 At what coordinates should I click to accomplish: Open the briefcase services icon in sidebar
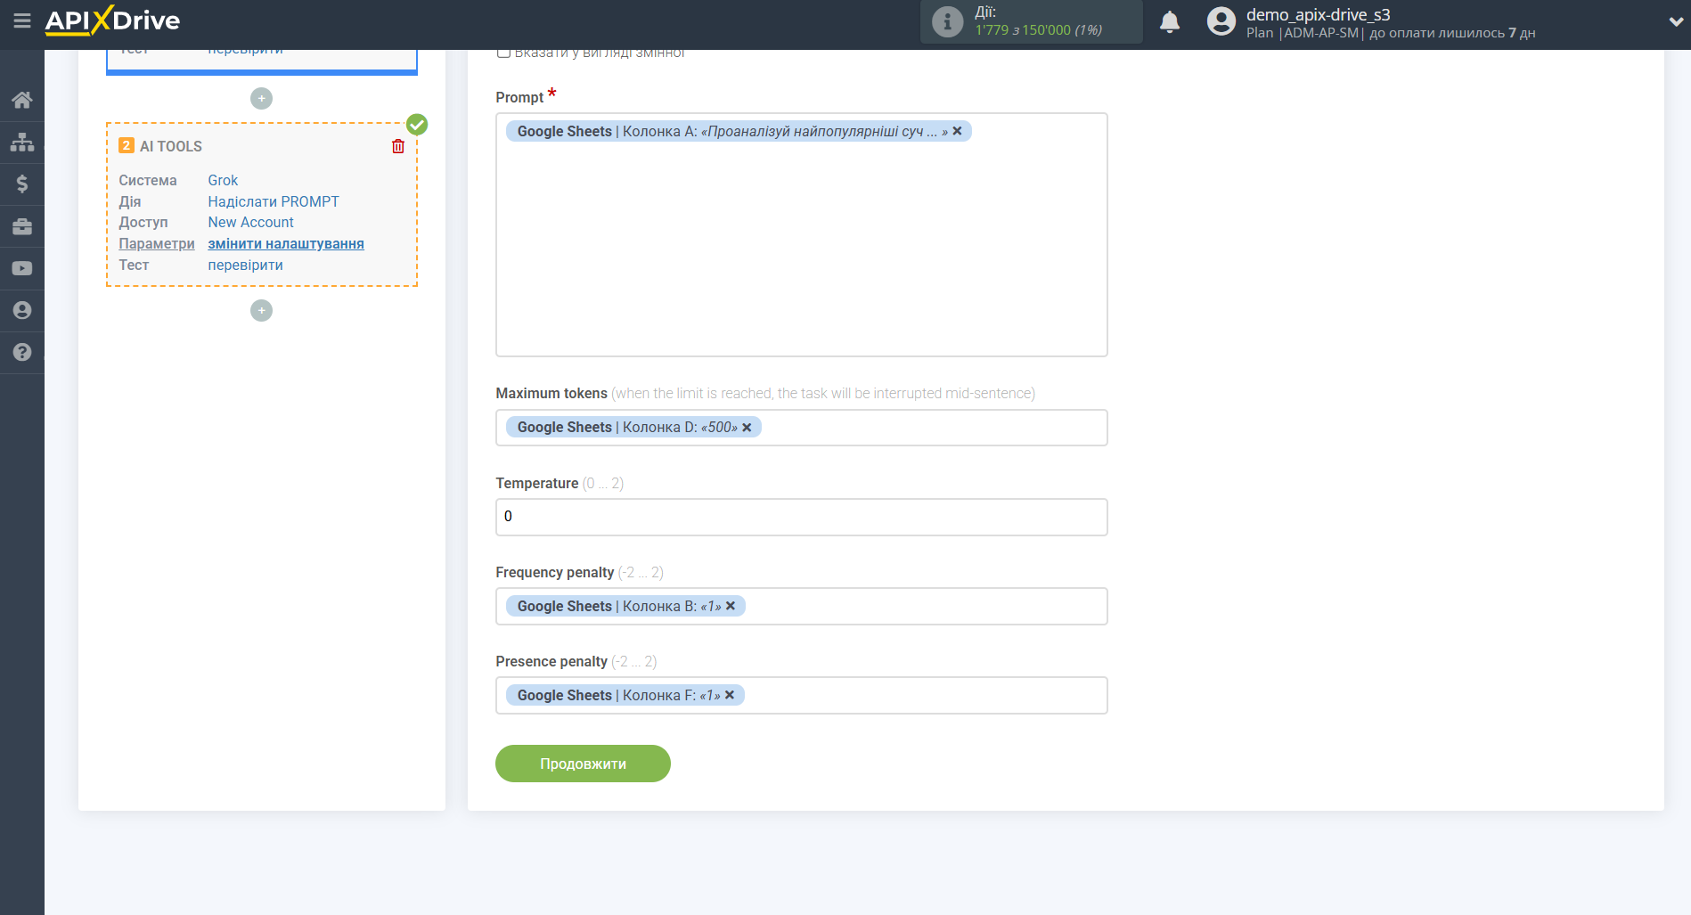(22, 225)
